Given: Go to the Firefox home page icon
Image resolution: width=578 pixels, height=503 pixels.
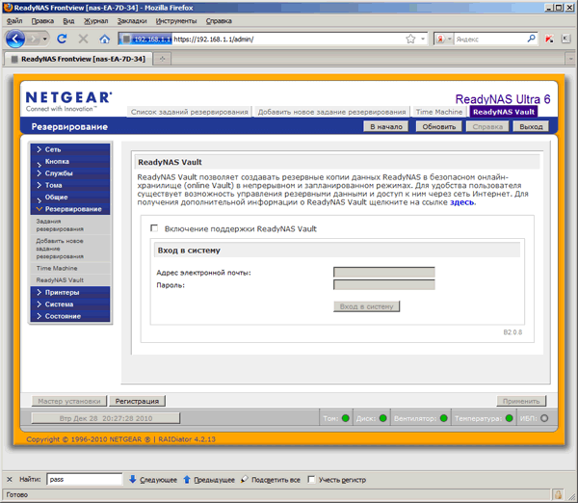Looking at the screenshot, I should [x=103, y=39].
